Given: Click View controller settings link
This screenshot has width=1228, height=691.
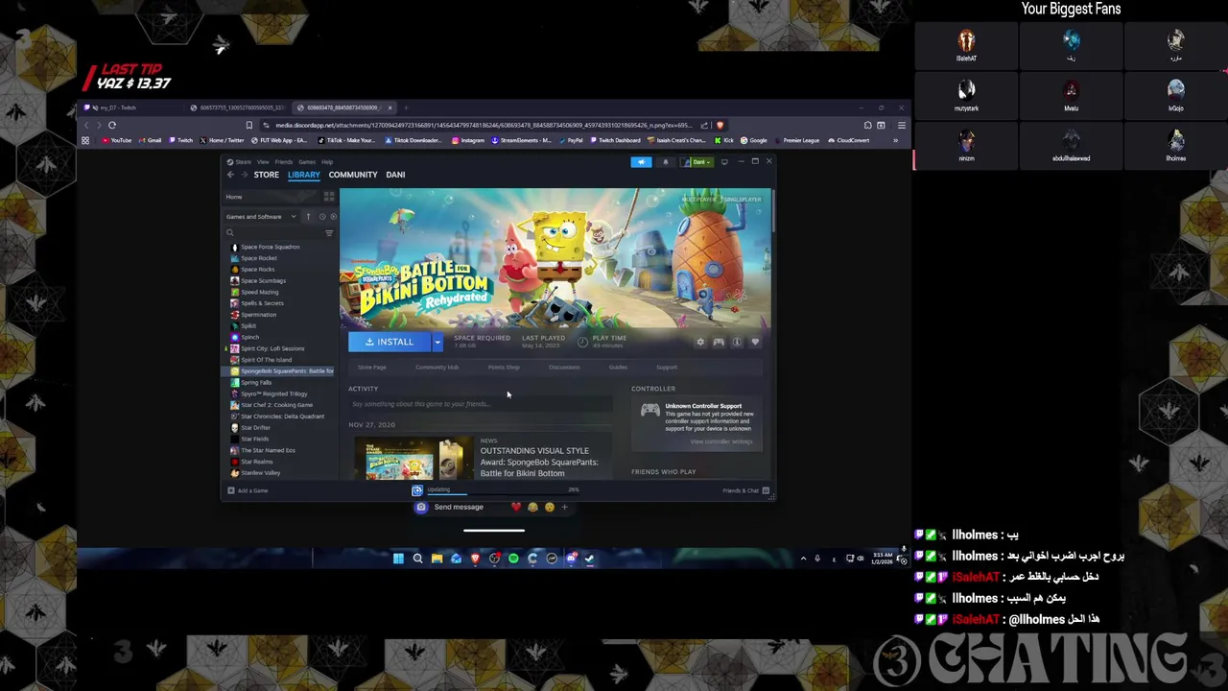Looking at the screenshot, I should 721,441.
